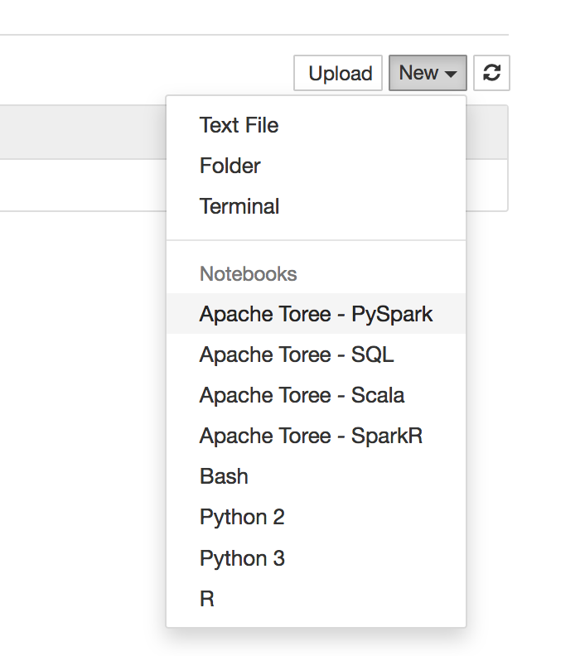Create a new Bash notebook
Screen dimensions: 580x656
[224, 476]
